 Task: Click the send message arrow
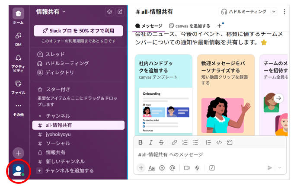[x=270, y=168]
